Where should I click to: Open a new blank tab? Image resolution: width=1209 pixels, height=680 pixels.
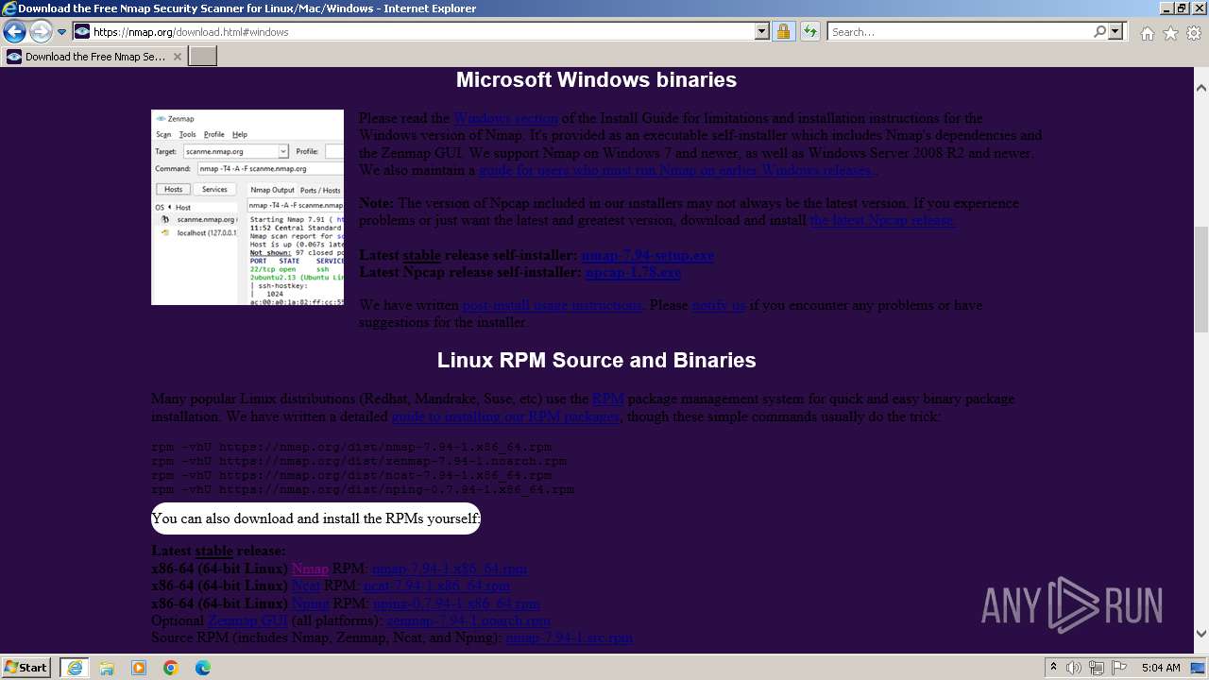coord(203,57)
